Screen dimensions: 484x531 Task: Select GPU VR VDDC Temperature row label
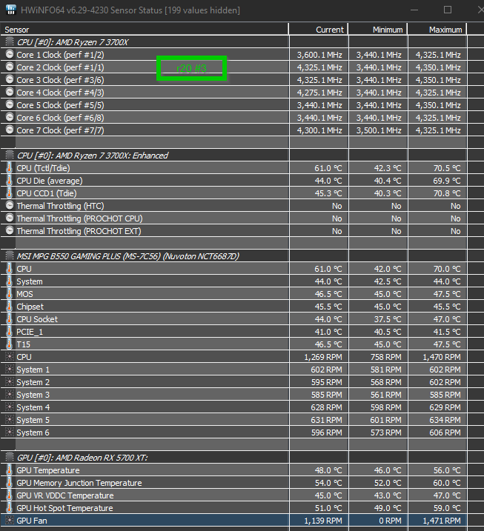65,495
